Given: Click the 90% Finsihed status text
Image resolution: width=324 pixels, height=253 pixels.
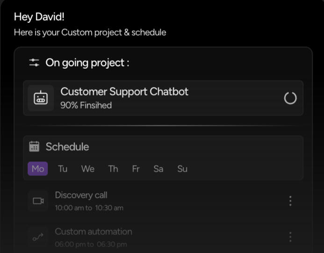Looking at the screenshot, I should pyautogui.click(x=86, y=106).
